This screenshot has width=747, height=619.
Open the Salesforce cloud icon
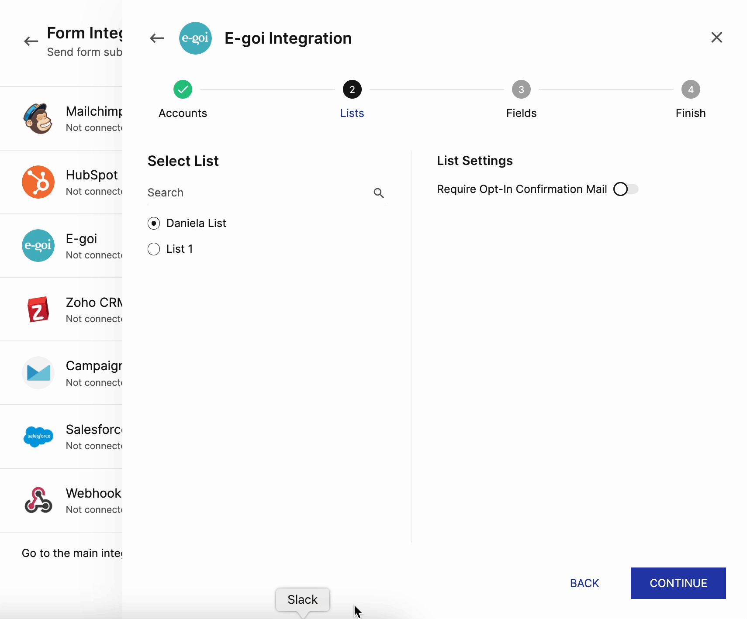pos(38,437)
